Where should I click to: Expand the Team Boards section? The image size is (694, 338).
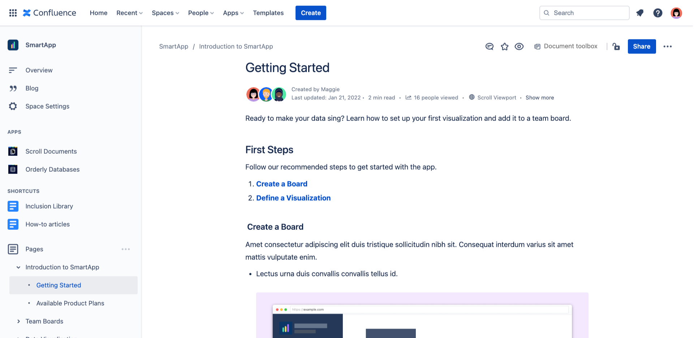(x=19, y=321)
